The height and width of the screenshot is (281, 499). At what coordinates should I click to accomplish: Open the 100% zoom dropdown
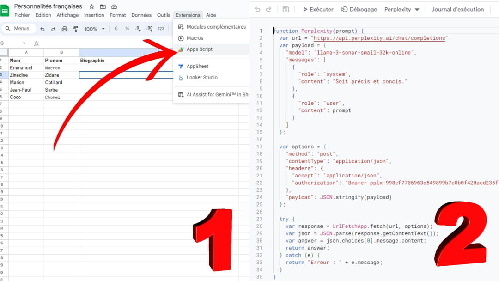point(95,29)
